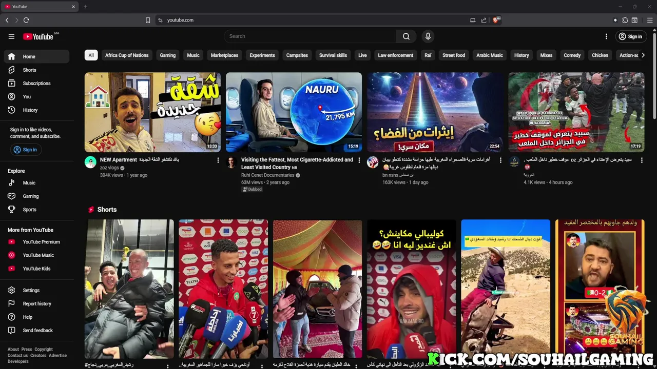Select the Gaming filter chip
The width and height of the screenshot is (657, 369).
[x=168, y=55]
